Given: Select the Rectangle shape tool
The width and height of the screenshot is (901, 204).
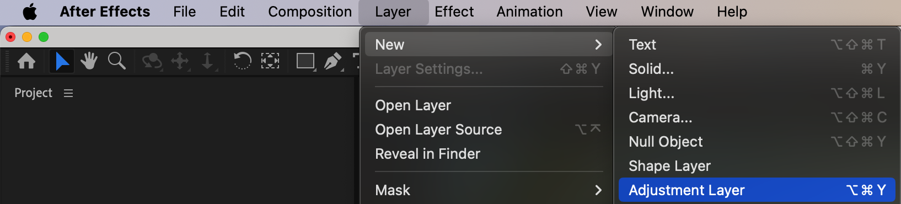Looking at the screenshot, I should (305, 61).
